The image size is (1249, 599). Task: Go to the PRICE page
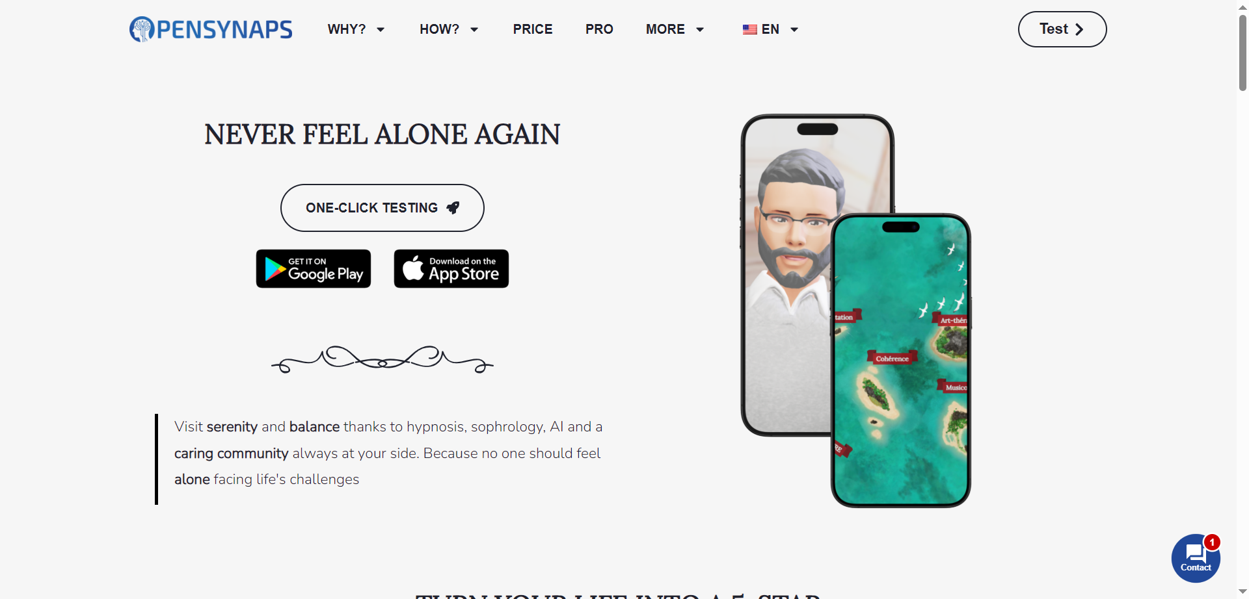[x=533, y=29]
